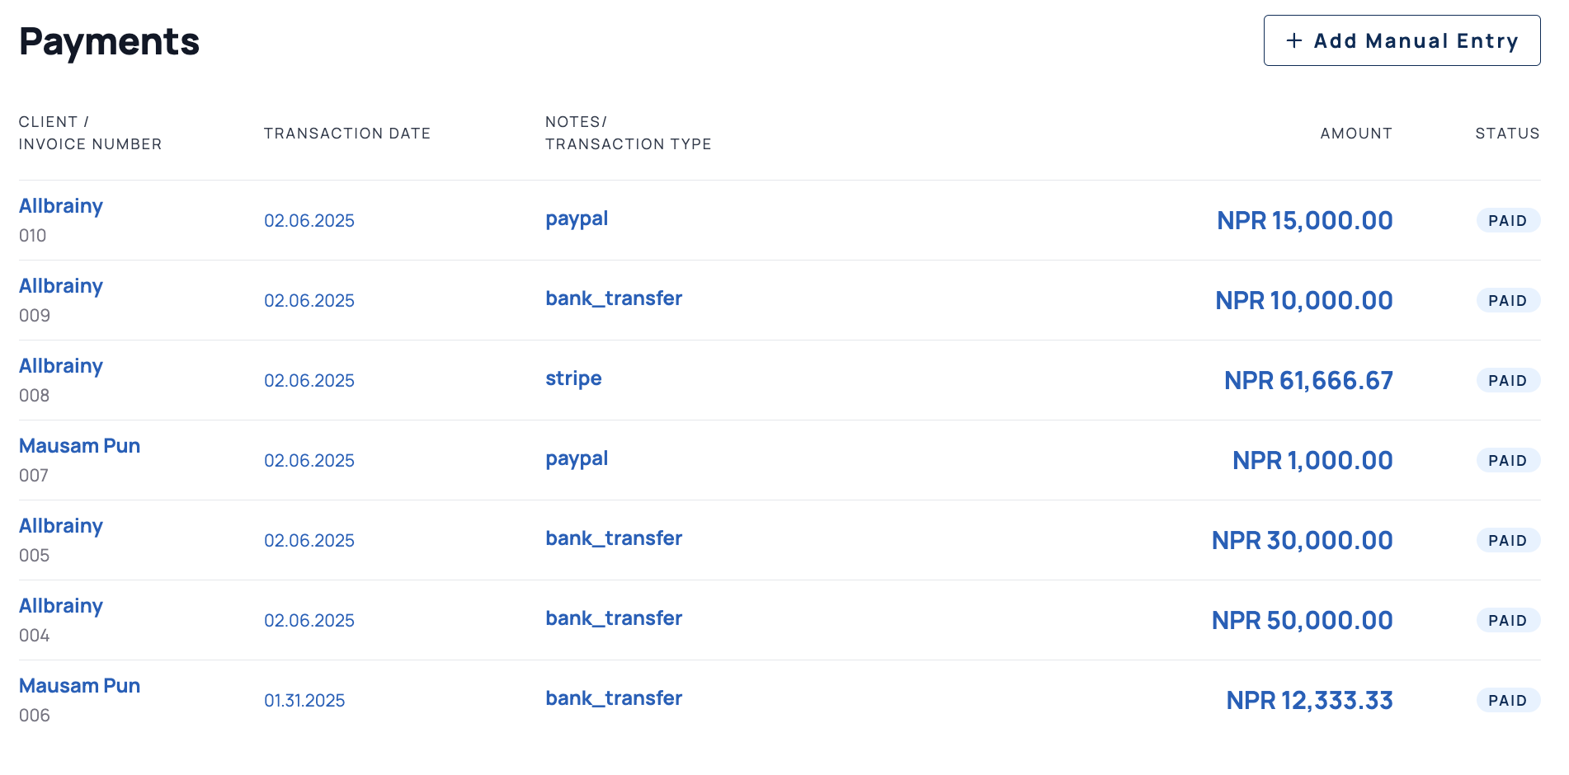The height and width of the screenshot is (775, 1569).
Task: Open Mausam Pun client for invoice 007
Action: click(x=79, y=446)
